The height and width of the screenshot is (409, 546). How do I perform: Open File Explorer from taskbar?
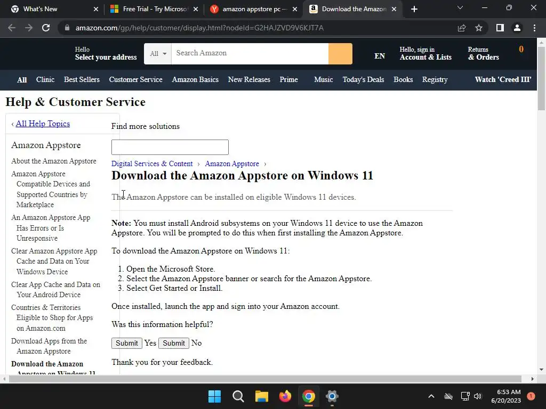tap(261, 396)
